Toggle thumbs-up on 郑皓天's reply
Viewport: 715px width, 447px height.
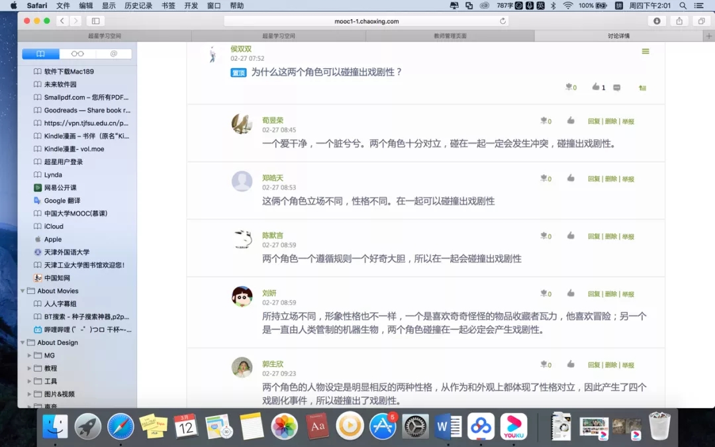click(x=570, y=179)
